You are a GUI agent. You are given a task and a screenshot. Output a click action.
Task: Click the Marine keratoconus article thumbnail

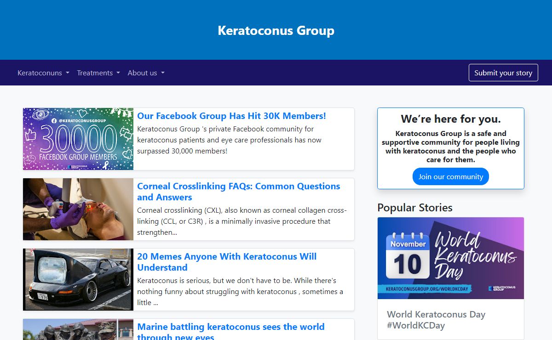point(78,329)
